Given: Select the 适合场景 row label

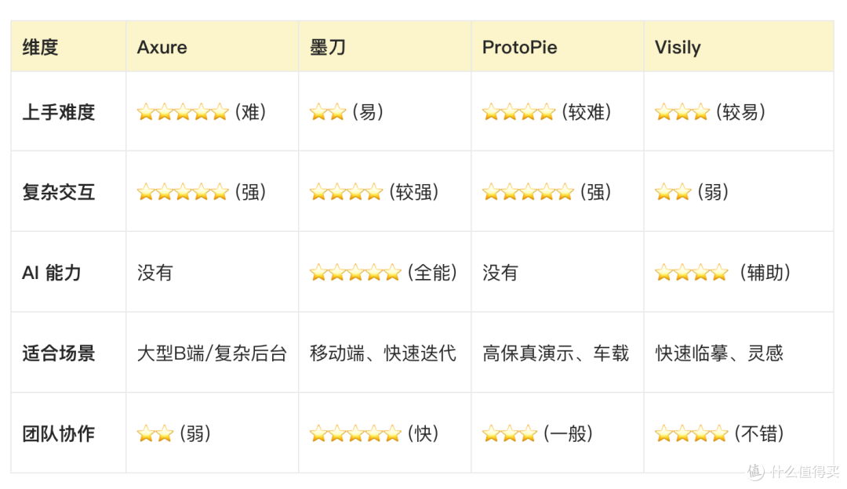Looking at the screenshot, I should click(x=58, y=353).
